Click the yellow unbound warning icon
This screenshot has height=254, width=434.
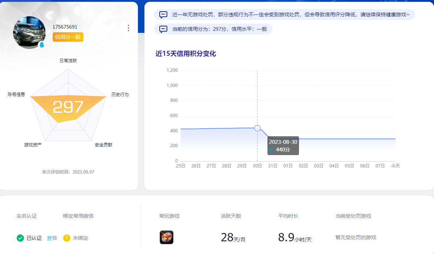coord(67,238)
